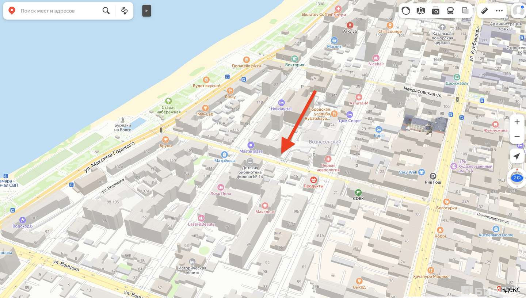Viewport: 526px width, 298px height.
Task: Open the user profile avatar
Action: [519, 11]
